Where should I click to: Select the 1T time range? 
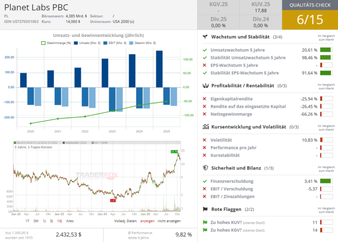27,221
